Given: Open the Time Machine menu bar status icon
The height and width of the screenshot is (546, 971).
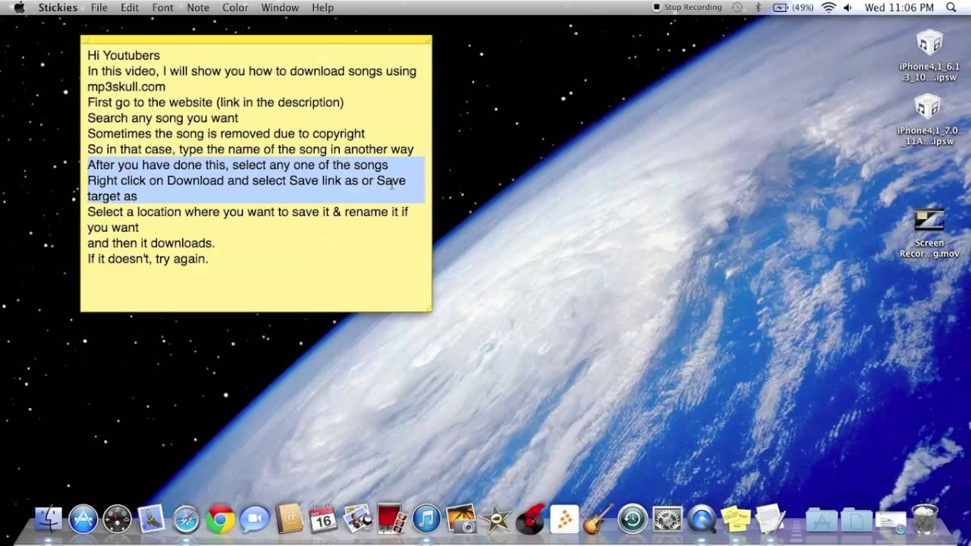Looking at the screenshot, I should click(x=737, y=8).
